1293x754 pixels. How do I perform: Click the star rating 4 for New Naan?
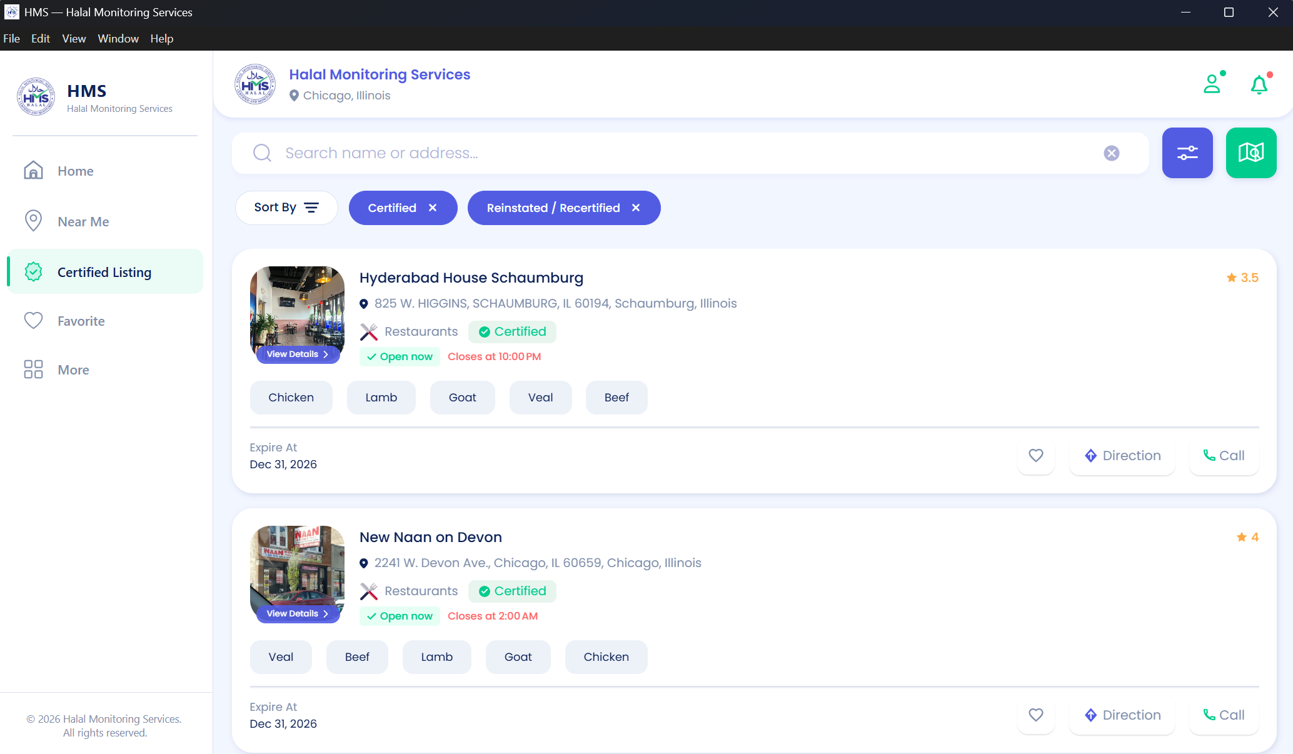point(1247,537)
